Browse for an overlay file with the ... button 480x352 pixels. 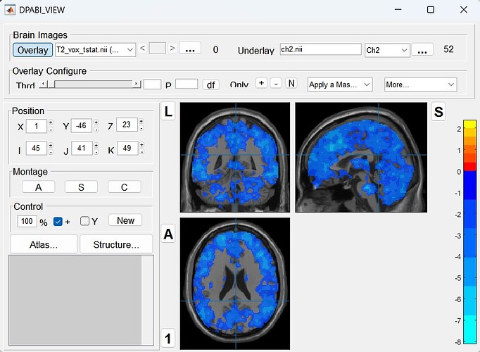190,49
